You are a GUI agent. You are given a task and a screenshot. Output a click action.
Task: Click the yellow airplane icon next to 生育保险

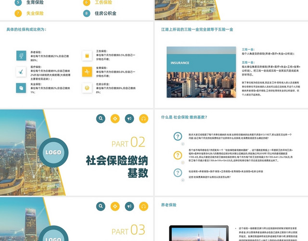pos(87,72)
